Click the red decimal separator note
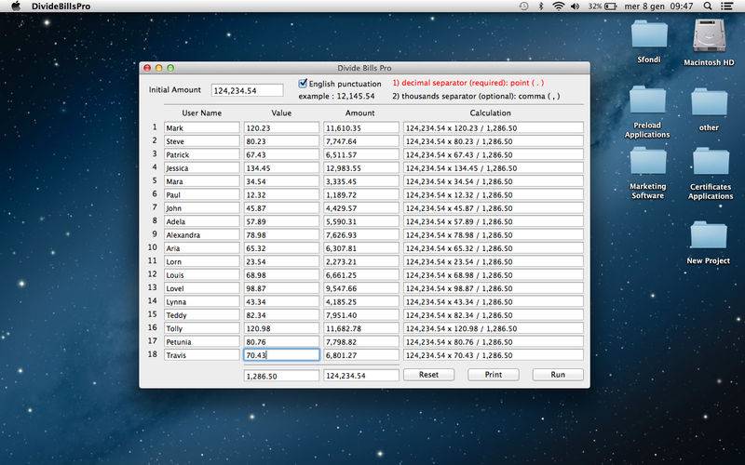Image resolution: width=745 pixels, height=465 pixels. (468, 83)
